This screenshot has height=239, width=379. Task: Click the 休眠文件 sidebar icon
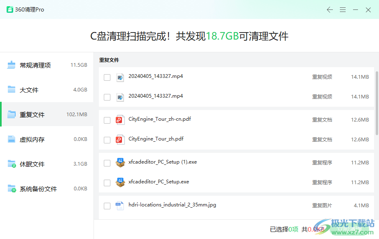pyautogui.click(x=12, y=164)
